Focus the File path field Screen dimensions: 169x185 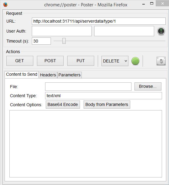tap(88, 87)
